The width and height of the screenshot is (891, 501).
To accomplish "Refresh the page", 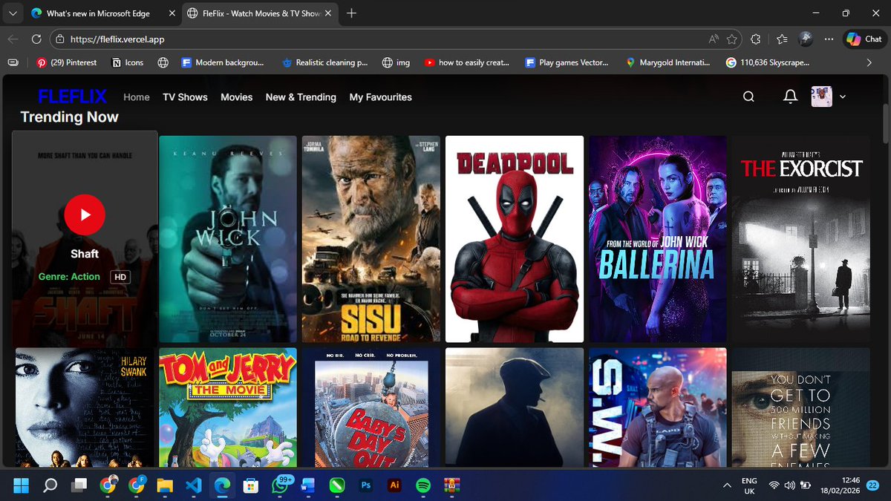I will pos(36,39).
